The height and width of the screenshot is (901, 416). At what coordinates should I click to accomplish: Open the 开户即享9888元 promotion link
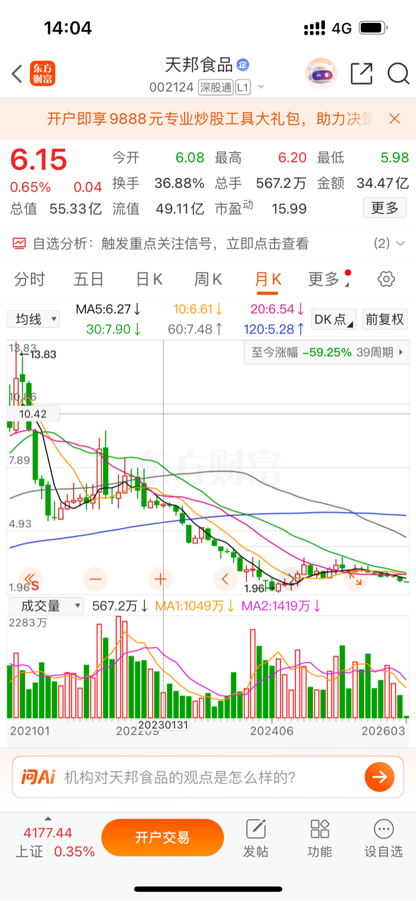210,119
